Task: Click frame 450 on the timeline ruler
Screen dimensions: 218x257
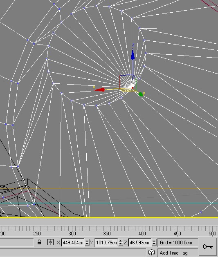Action: (177, 233)
